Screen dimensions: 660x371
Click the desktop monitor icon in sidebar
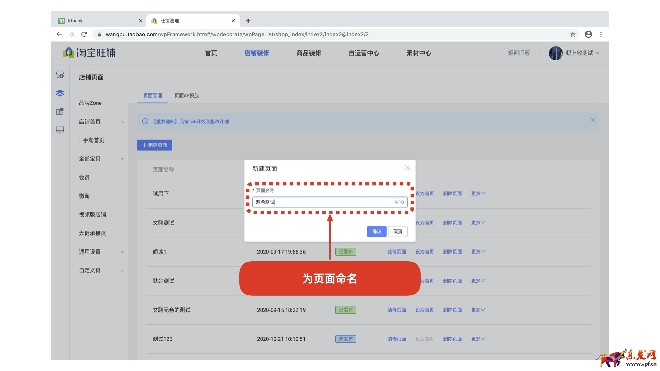point(60,130)
